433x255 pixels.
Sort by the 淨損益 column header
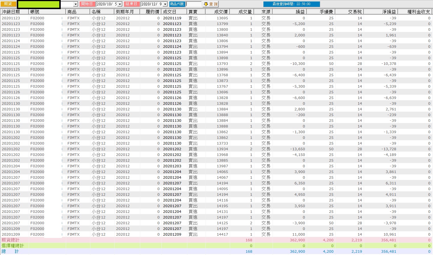click(380, 12)
